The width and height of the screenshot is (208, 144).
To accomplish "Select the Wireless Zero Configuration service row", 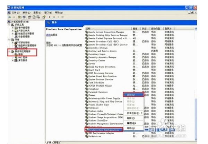I will point(104,130).
